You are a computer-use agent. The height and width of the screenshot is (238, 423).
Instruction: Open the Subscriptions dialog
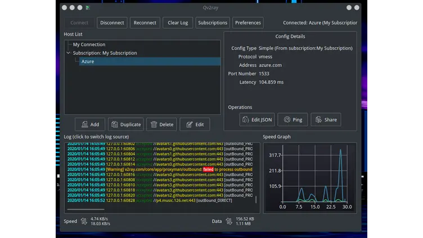point(213,23)
